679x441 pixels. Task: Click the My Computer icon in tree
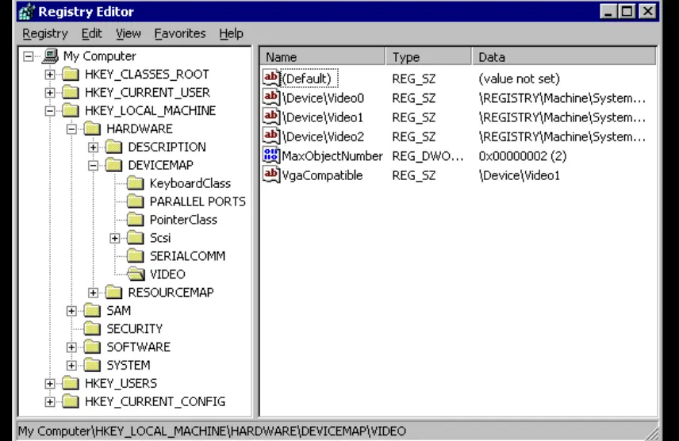[x=51, y=56]
